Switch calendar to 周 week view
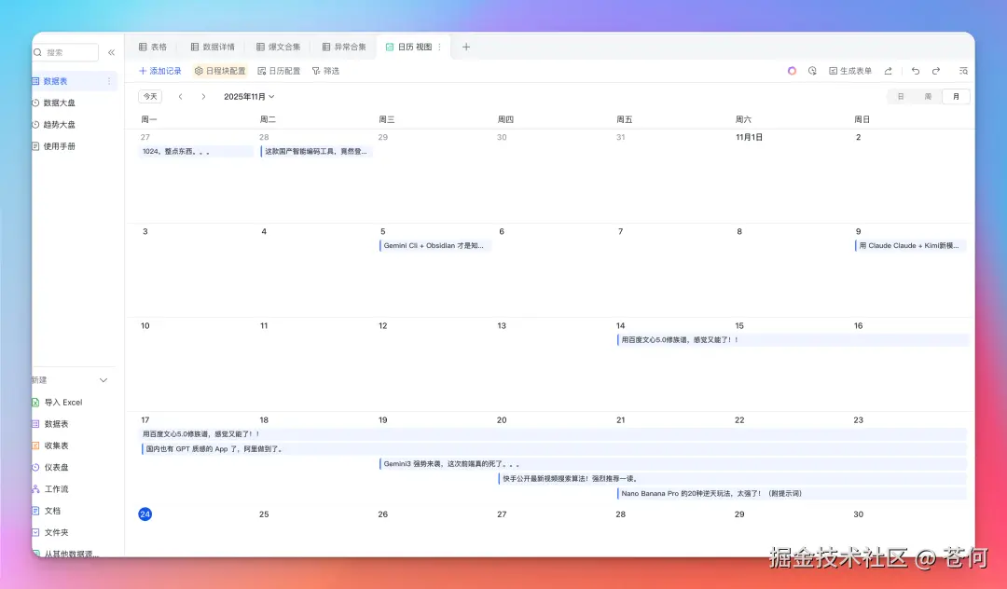Screen dimensions: 1007x589 click(x=928, y=96)
